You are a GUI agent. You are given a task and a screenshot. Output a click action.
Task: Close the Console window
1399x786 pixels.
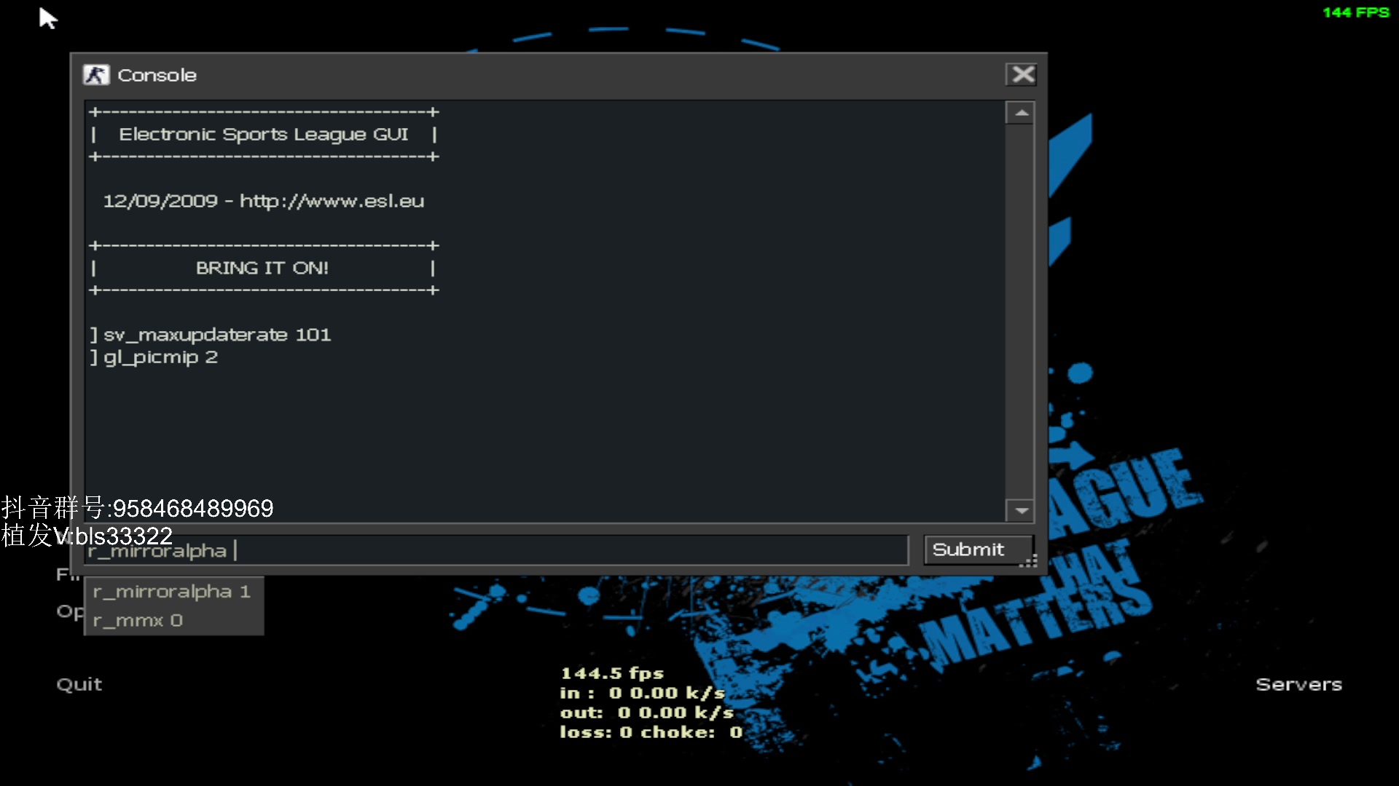click(x=1022, y=74)
